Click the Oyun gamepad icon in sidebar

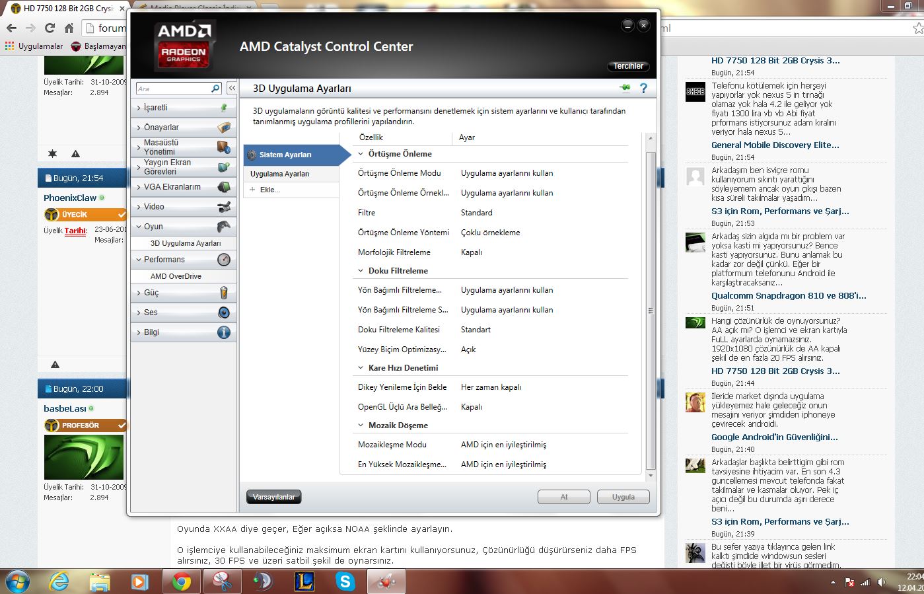coord(224,227)
